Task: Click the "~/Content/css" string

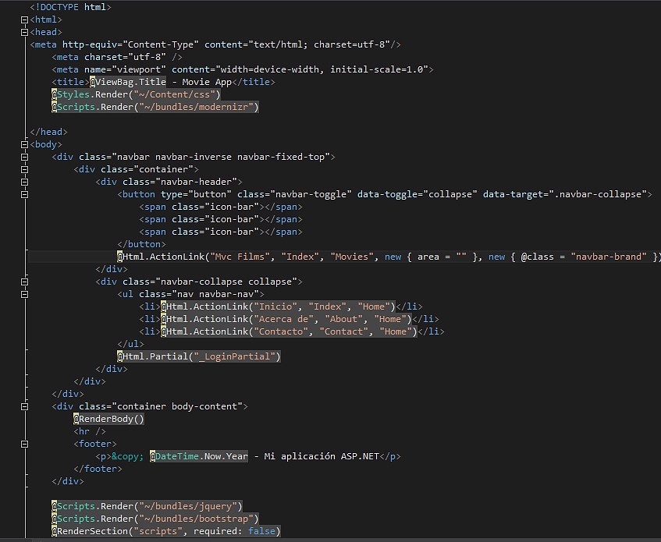Action: pyautogui.click(x=175, y=95)
